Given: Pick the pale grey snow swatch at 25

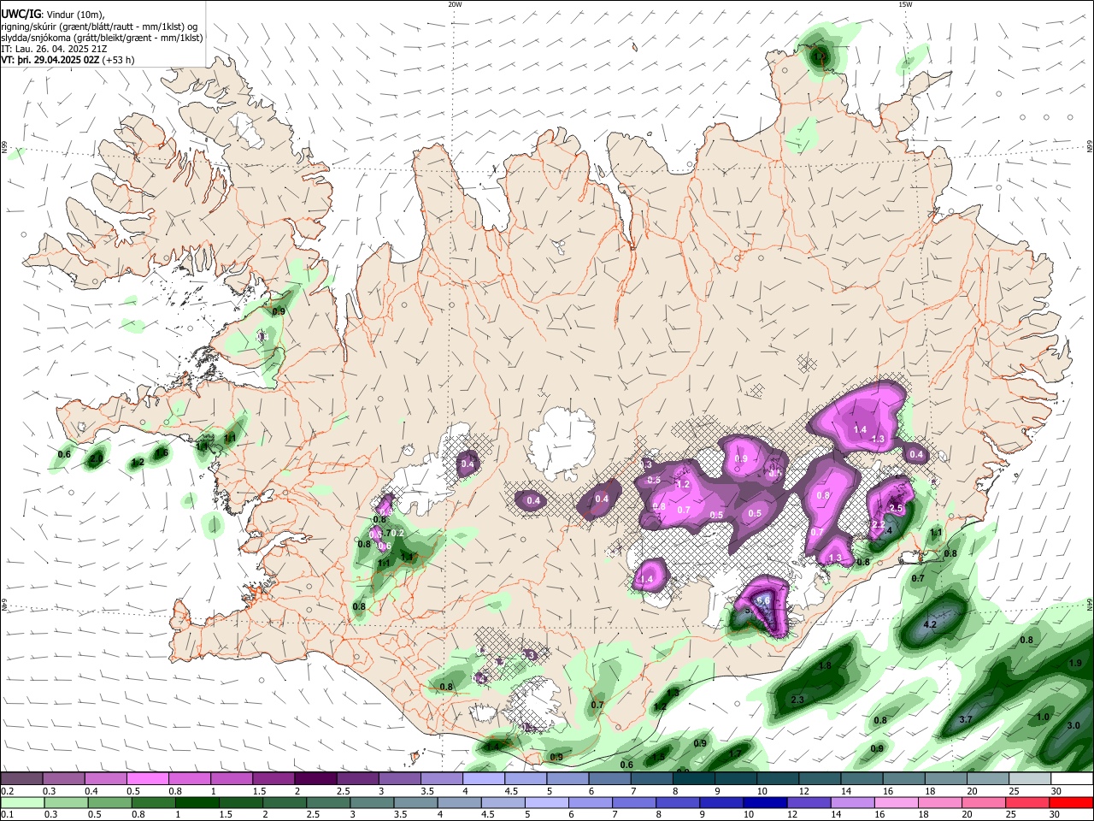Looking at the screenshot, I should pyautogui.click(x=1028, y=779).
